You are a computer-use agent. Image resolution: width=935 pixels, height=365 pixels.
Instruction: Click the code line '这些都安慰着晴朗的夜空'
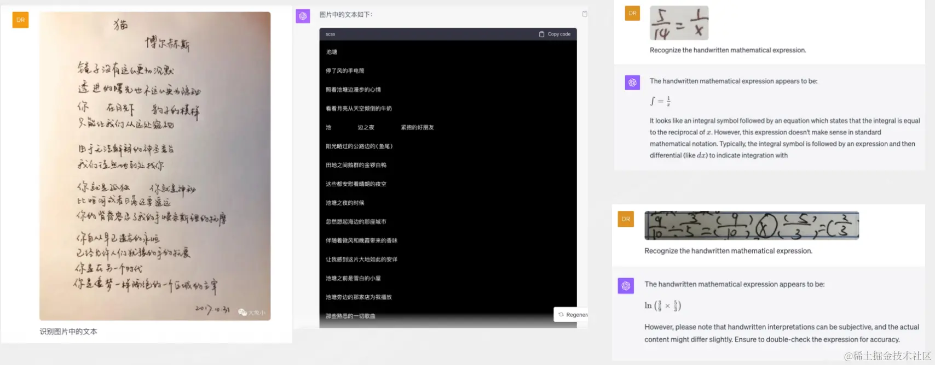(x=356, y=184)
